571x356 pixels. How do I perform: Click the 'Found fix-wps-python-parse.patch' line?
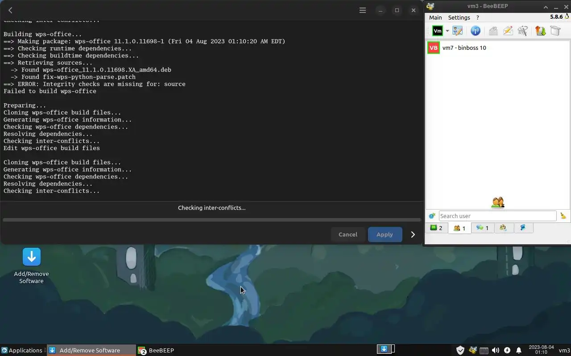coord(73,77)
